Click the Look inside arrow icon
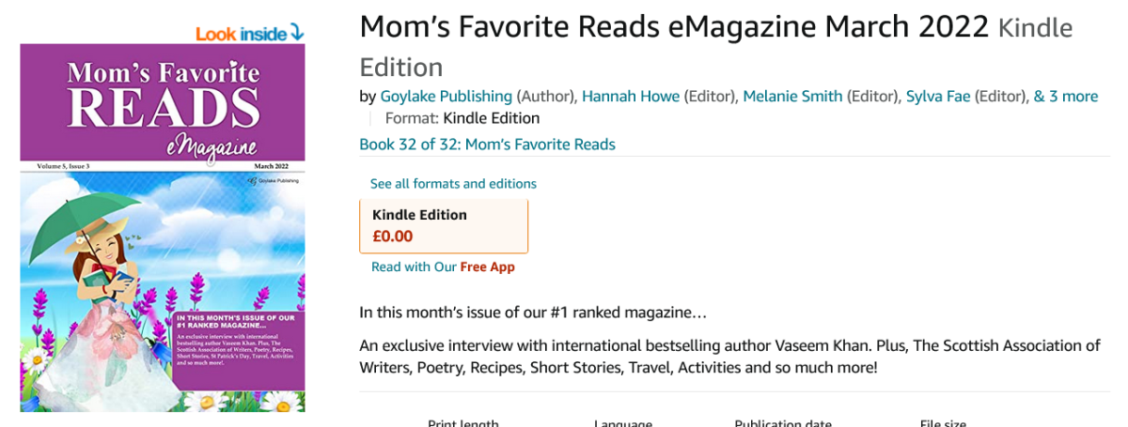The image size is (1128, 427). [297, 33]
